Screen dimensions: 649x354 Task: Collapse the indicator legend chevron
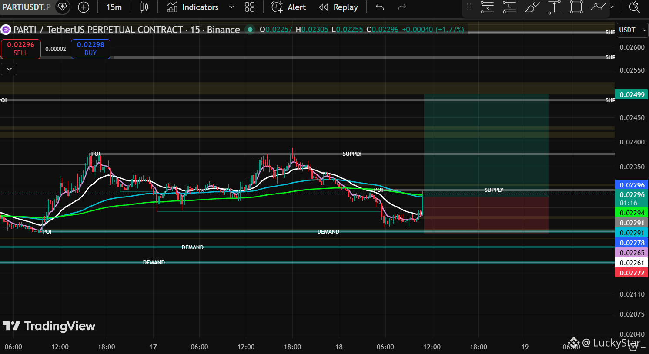click(x=9, y=69)
